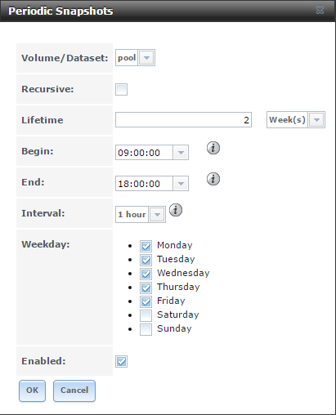336x415 pixels.
Task: Uncheck the Friday checkbox
Action: click(146, 301)
